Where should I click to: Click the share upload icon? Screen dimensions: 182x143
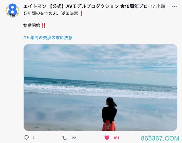click(x=150, y=138)
